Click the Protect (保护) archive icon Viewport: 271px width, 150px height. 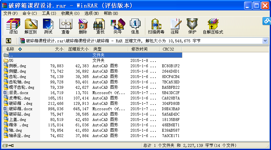pos(192,26)
